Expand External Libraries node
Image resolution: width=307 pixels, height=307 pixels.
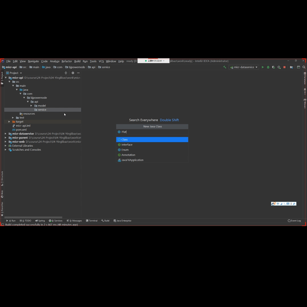point(5,146)
